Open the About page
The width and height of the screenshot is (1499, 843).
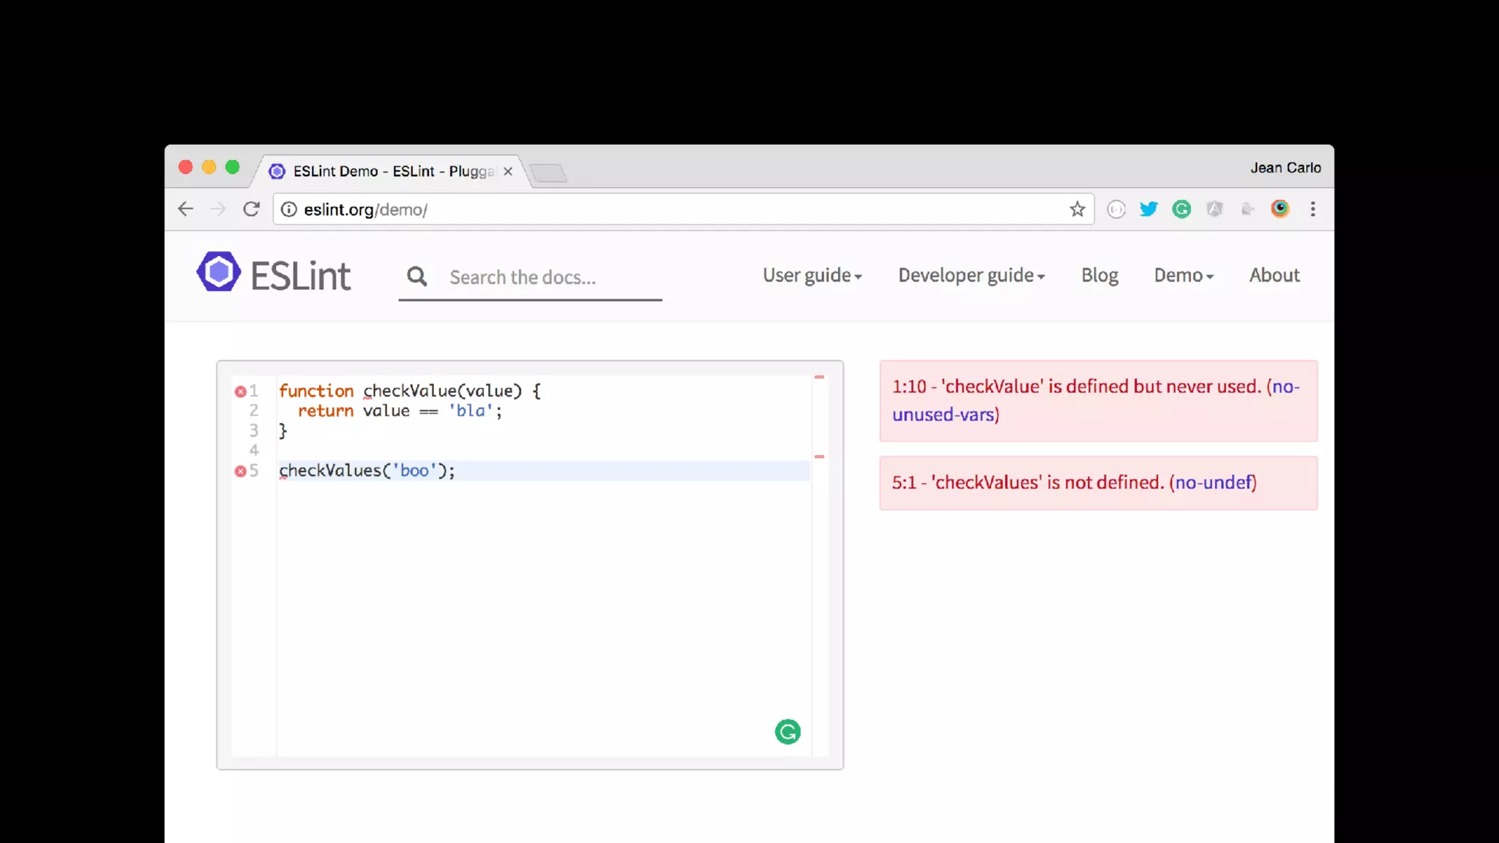1274,275
